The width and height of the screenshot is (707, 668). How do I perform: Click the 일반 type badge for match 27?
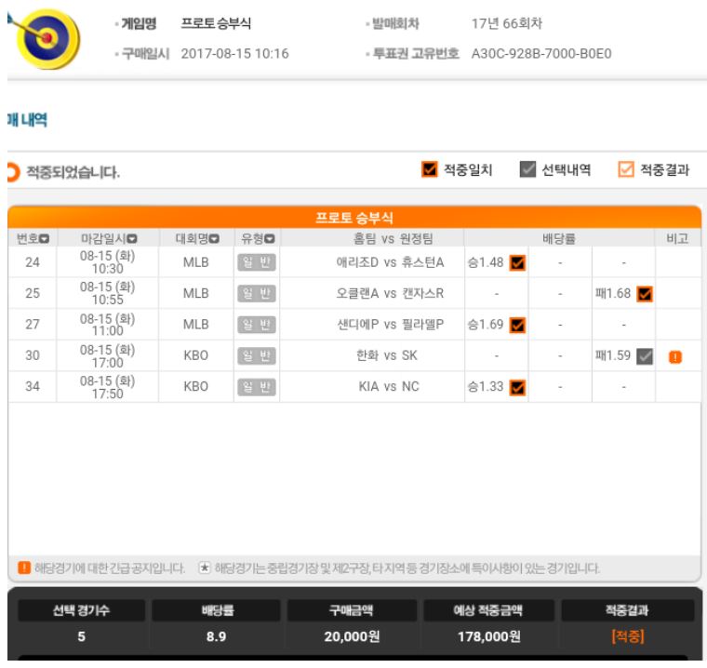257,325
